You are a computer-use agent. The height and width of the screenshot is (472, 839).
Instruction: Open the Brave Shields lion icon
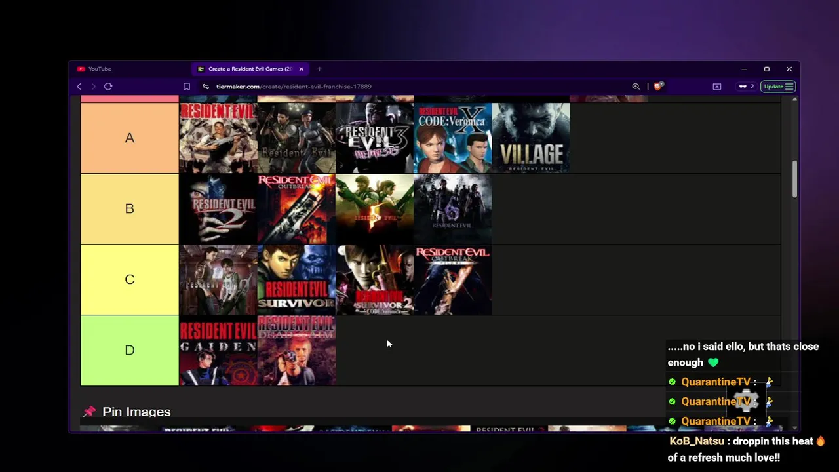658,86
